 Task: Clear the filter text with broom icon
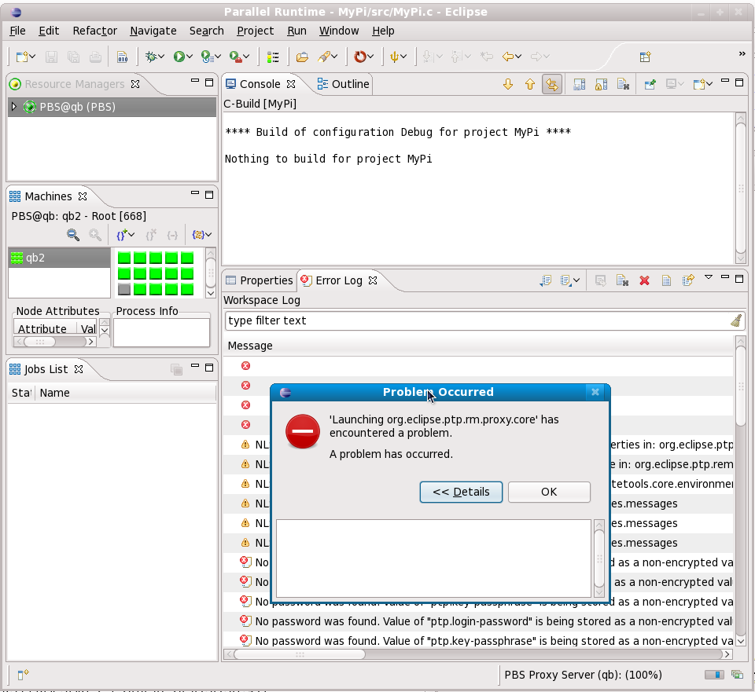pos(736,320)
